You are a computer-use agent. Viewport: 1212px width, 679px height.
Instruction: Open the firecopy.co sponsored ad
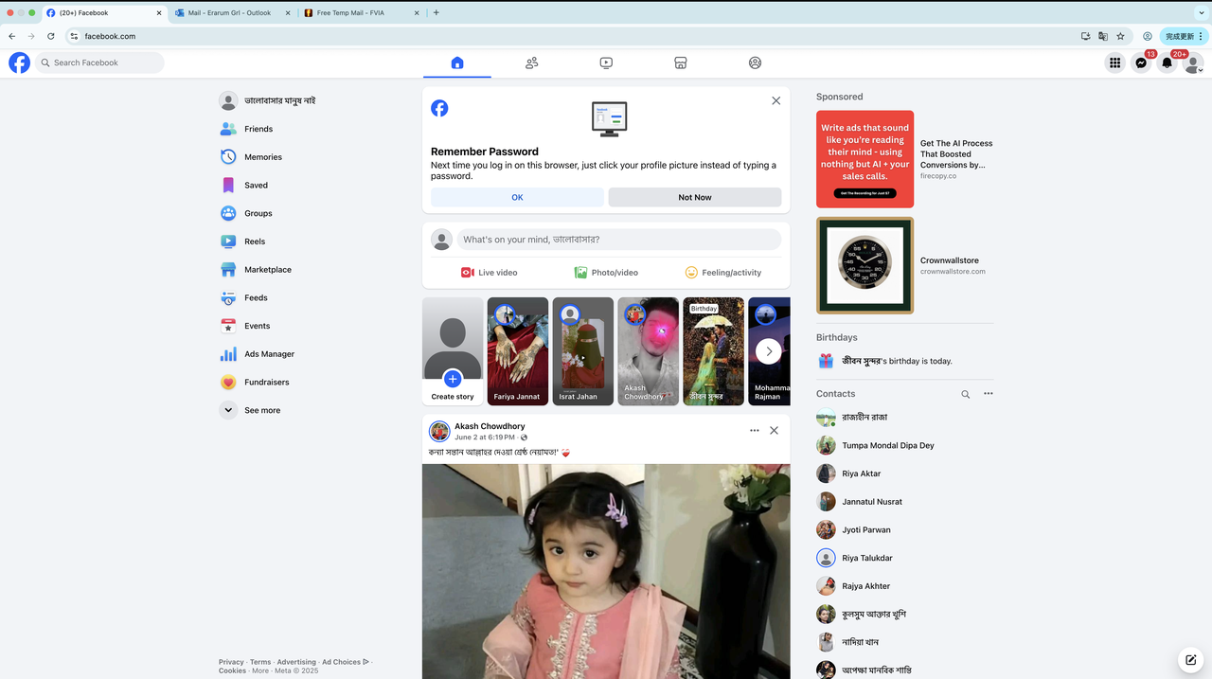[x=905, y=159]
